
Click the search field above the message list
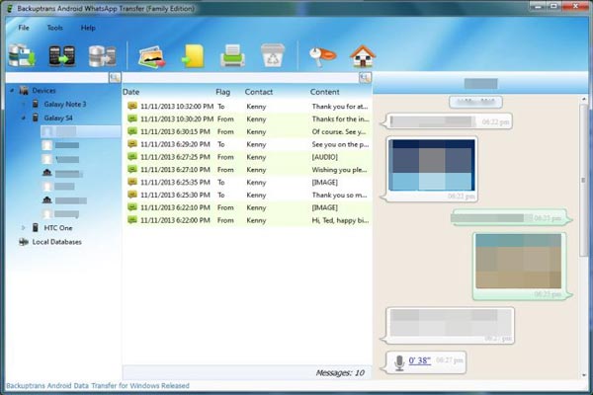(x=240, y=78)
